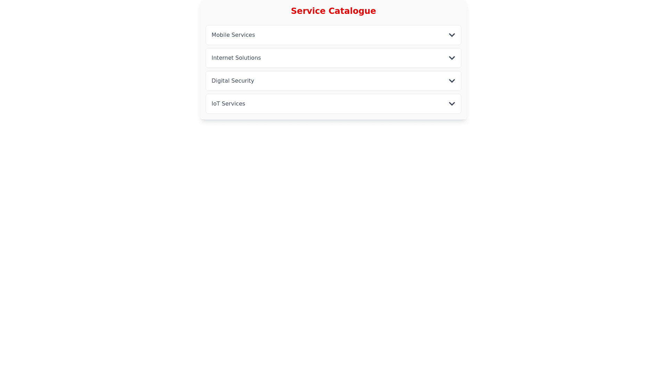The image size is (667, 375).
Task: Expand the IoT Services panel
Action: pyautogui.click(x=333, y=104)
